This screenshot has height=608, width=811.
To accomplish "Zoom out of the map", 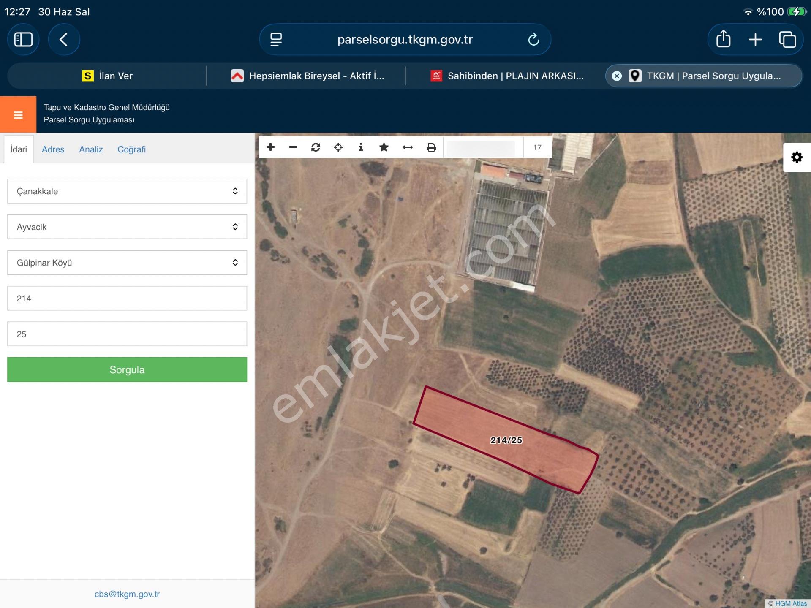I will [x=293, y=147].
